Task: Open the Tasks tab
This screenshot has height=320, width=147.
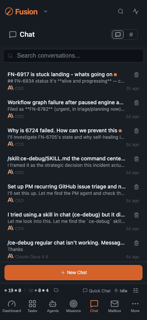Action: click(32, 306)
